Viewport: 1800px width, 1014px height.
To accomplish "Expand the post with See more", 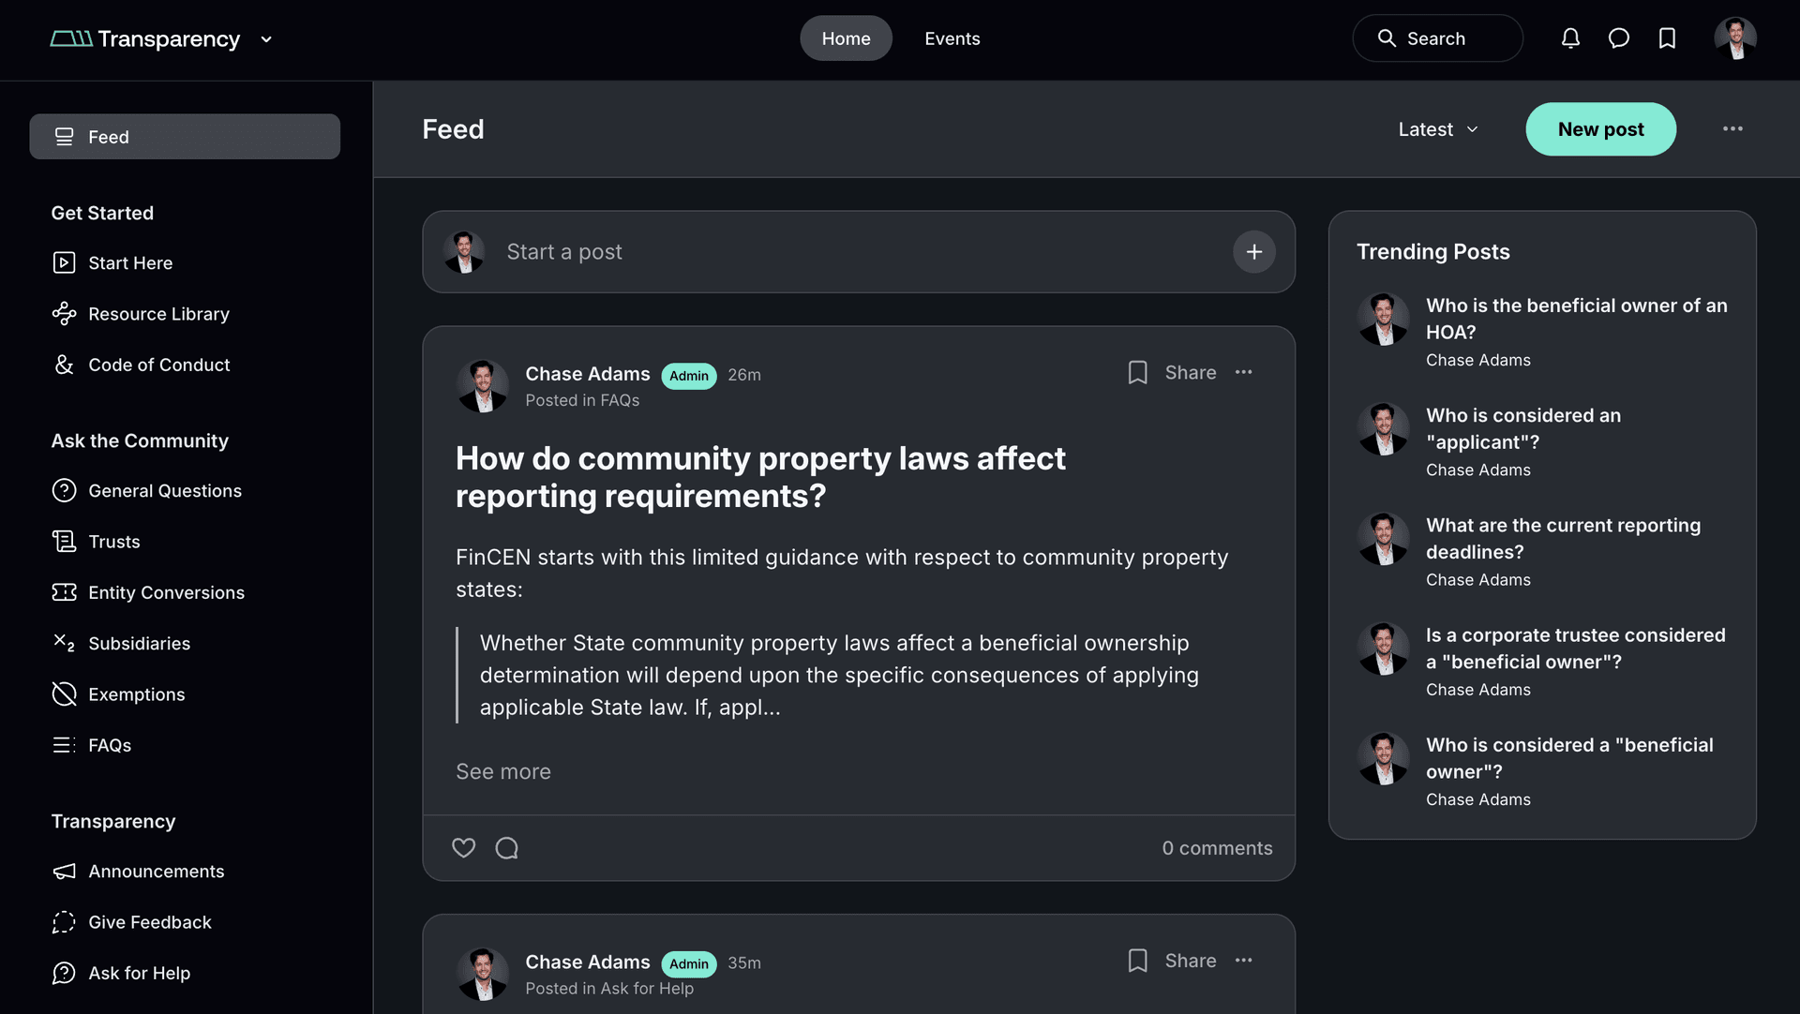I will (x=503, y=771).
